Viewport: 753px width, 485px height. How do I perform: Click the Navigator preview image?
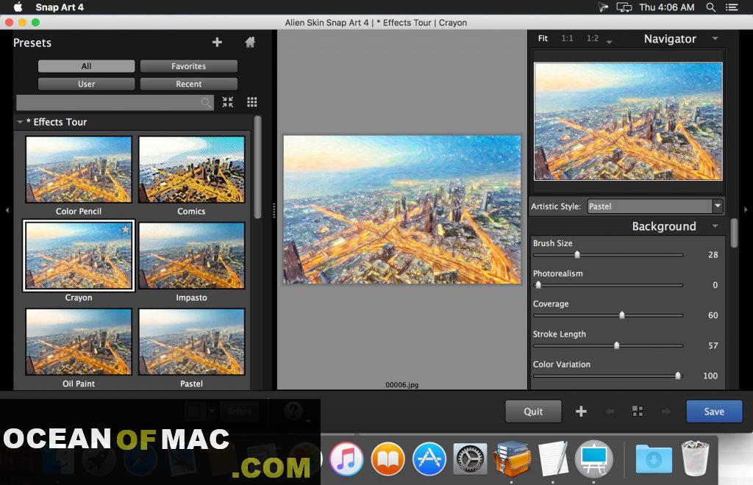click(628, 121)
